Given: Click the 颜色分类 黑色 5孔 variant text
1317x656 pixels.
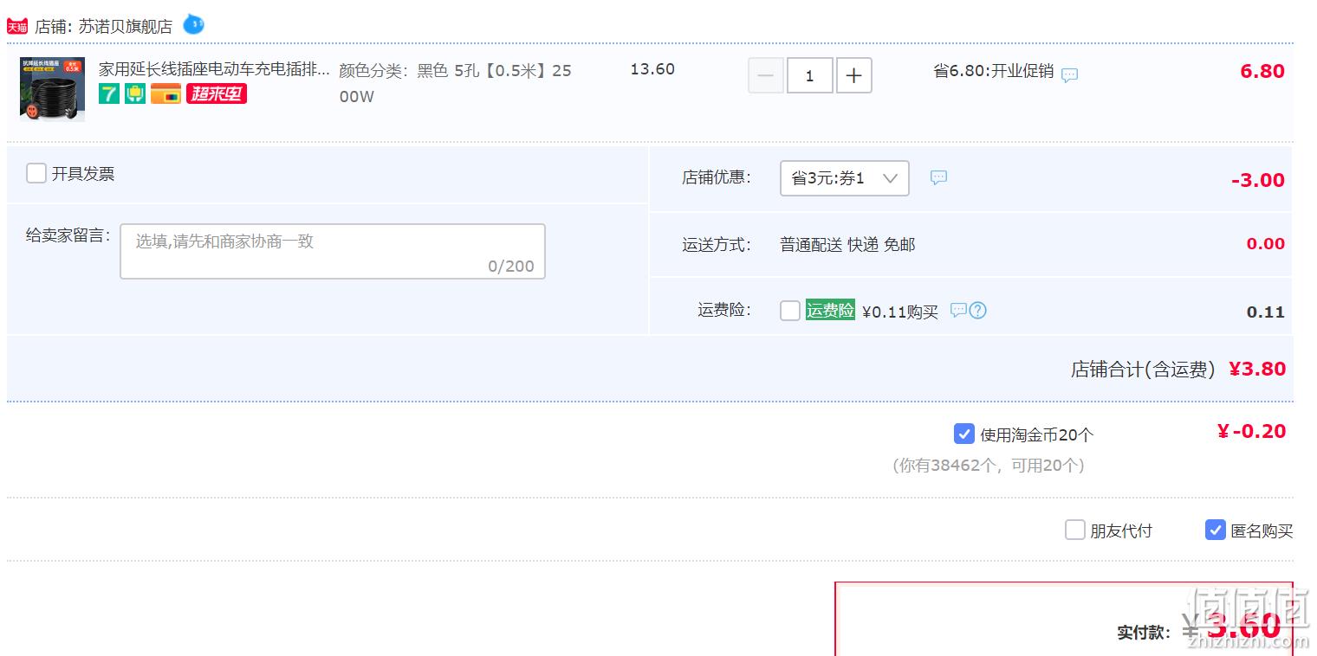Looking at the screenshot, I should click(456, 83).
